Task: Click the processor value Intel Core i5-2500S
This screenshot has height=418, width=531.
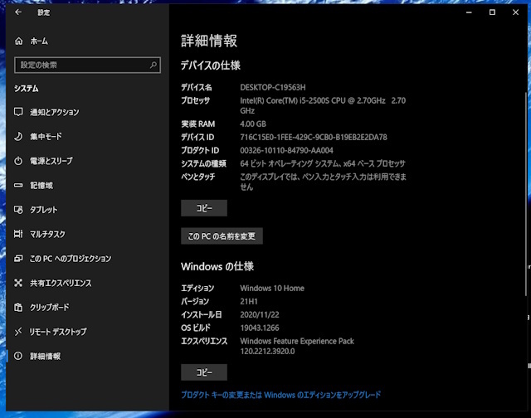Action: (x=323, y=105)
